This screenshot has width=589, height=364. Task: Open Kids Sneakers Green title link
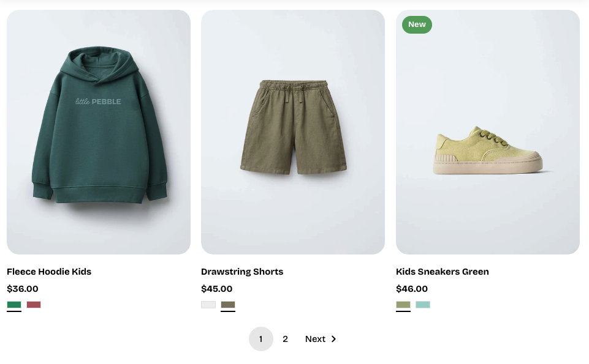coord(443,272)
